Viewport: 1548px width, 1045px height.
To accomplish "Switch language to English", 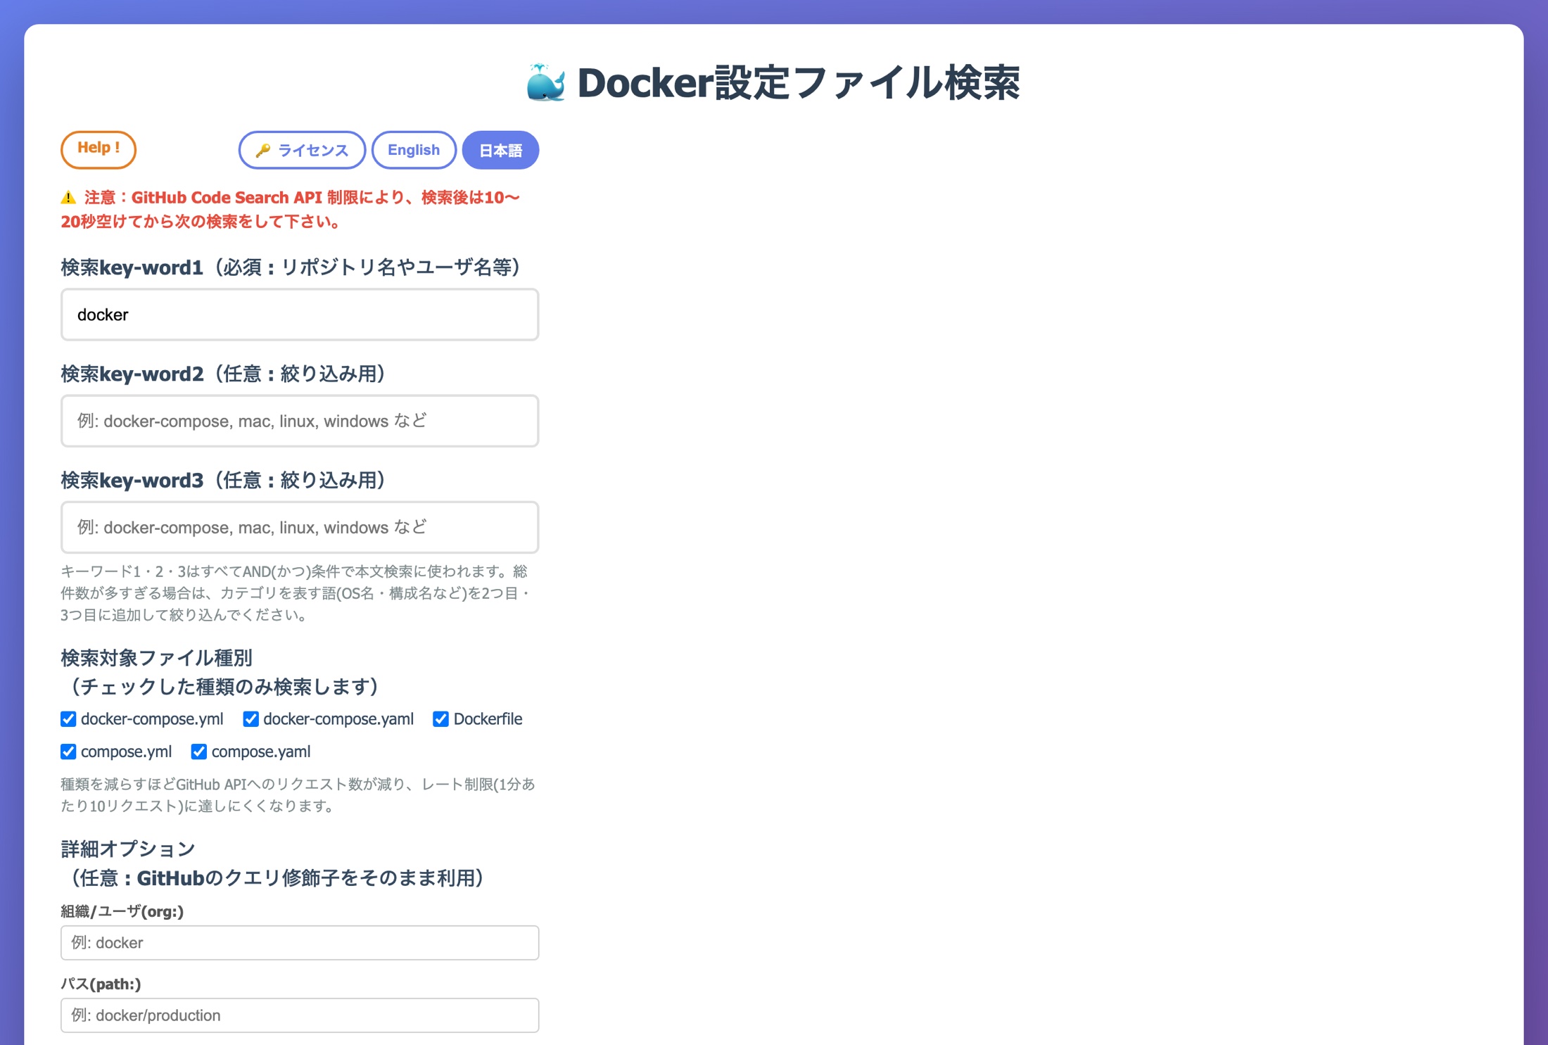I will [x=414, y=150].
